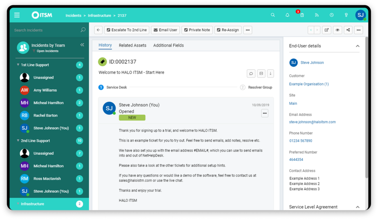Click the ITSM logo
The width and height of the screenshot is (378, 219).
42,15
